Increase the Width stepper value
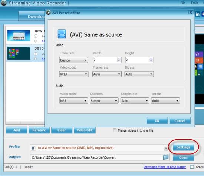Viewport: 204px width, 176px height. 119,59
